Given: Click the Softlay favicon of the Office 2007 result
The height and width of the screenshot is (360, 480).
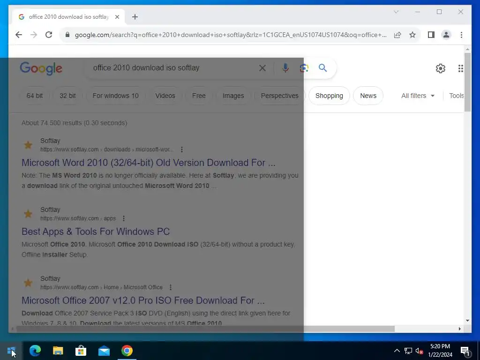Looking at the screenshot, I should (28, 283).
